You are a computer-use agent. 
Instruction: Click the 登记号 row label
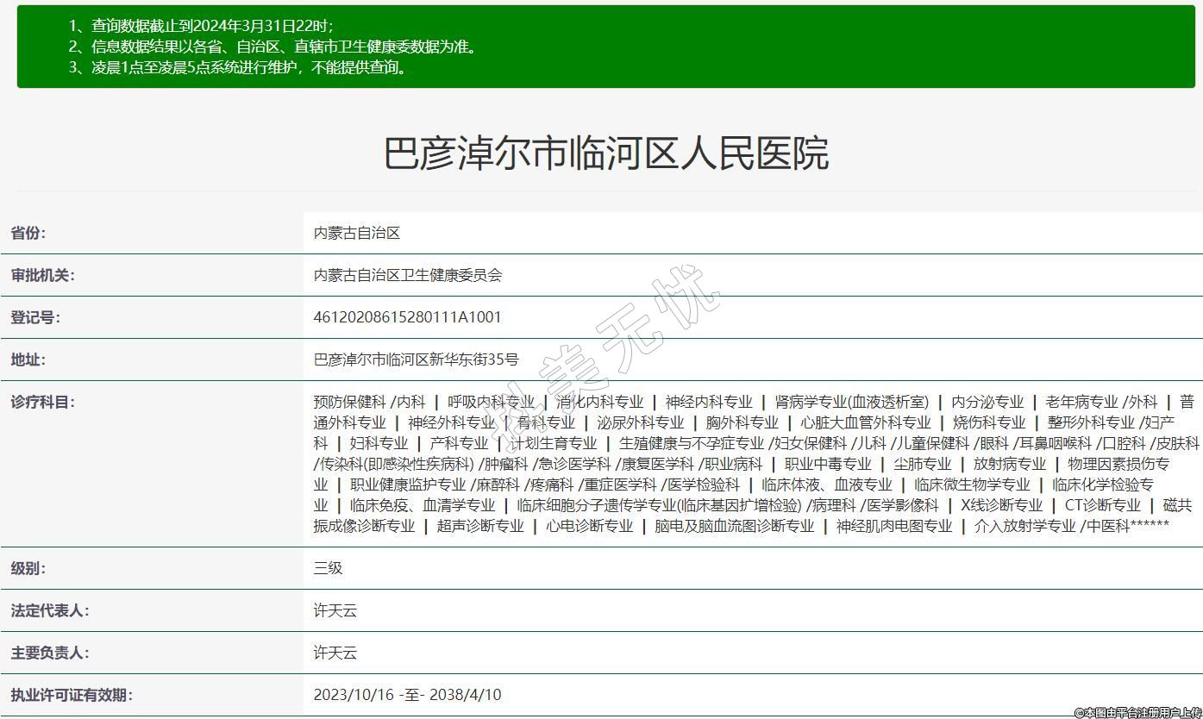pos(35,317)
